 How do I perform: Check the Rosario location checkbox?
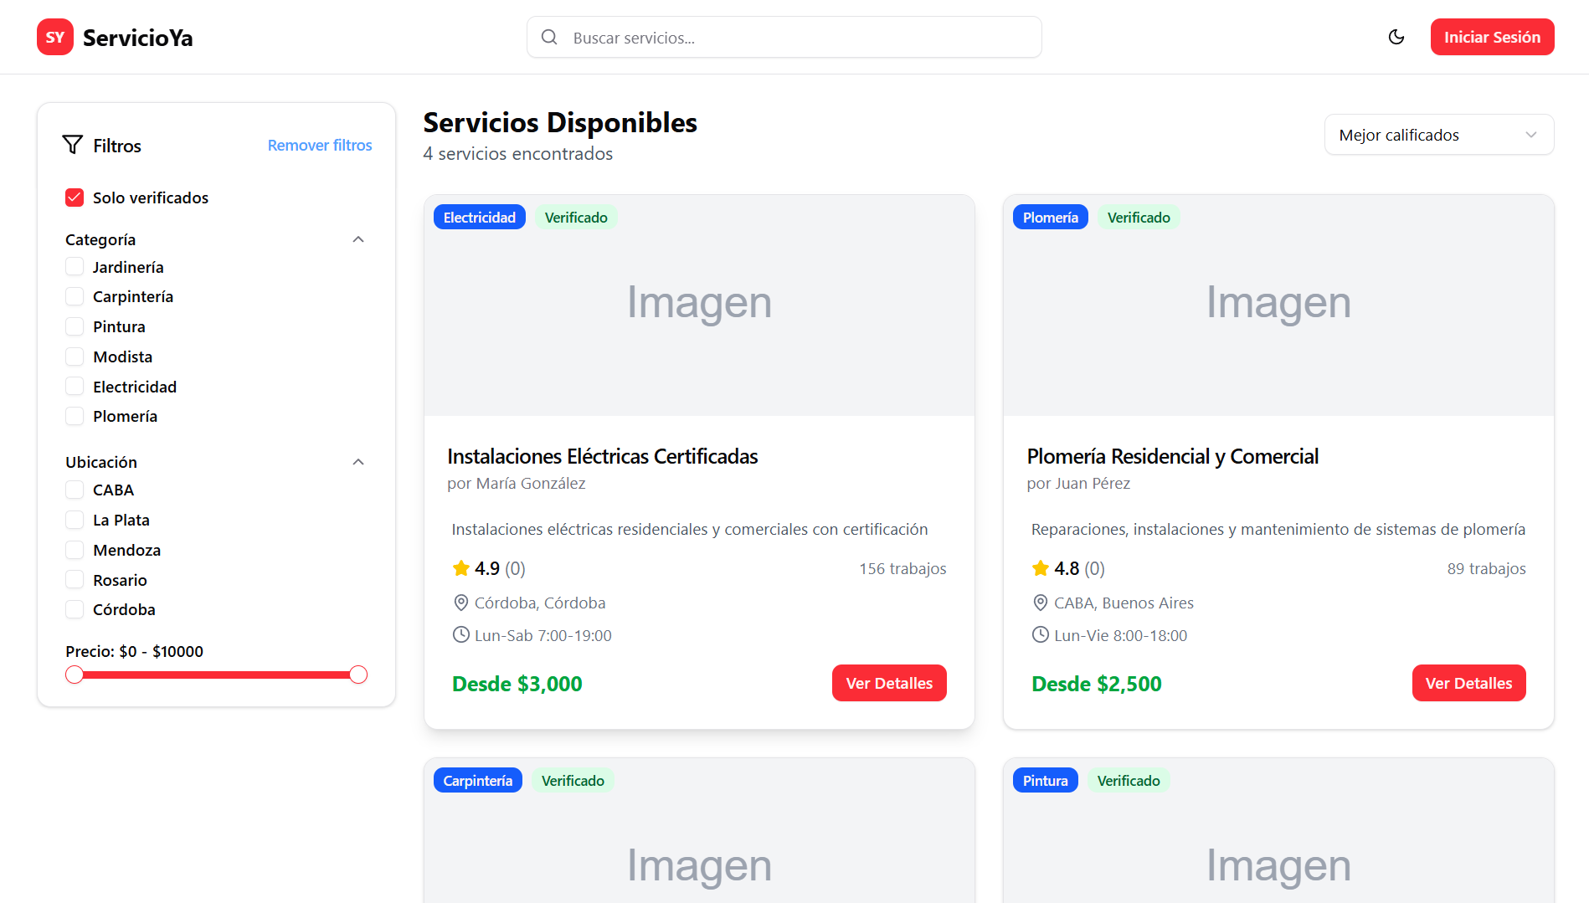tap(75, 579)
